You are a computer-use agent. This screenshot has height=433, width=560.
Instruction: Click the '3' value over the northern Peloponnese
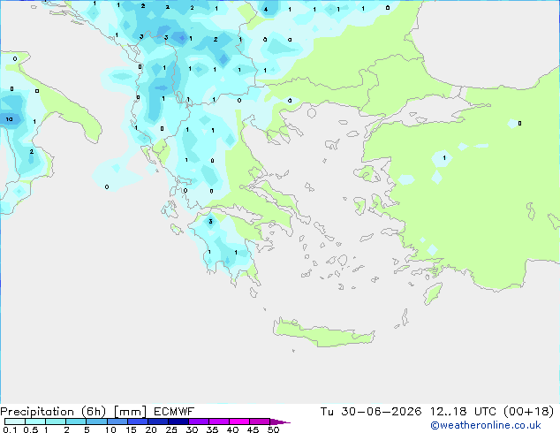[210, 222]
